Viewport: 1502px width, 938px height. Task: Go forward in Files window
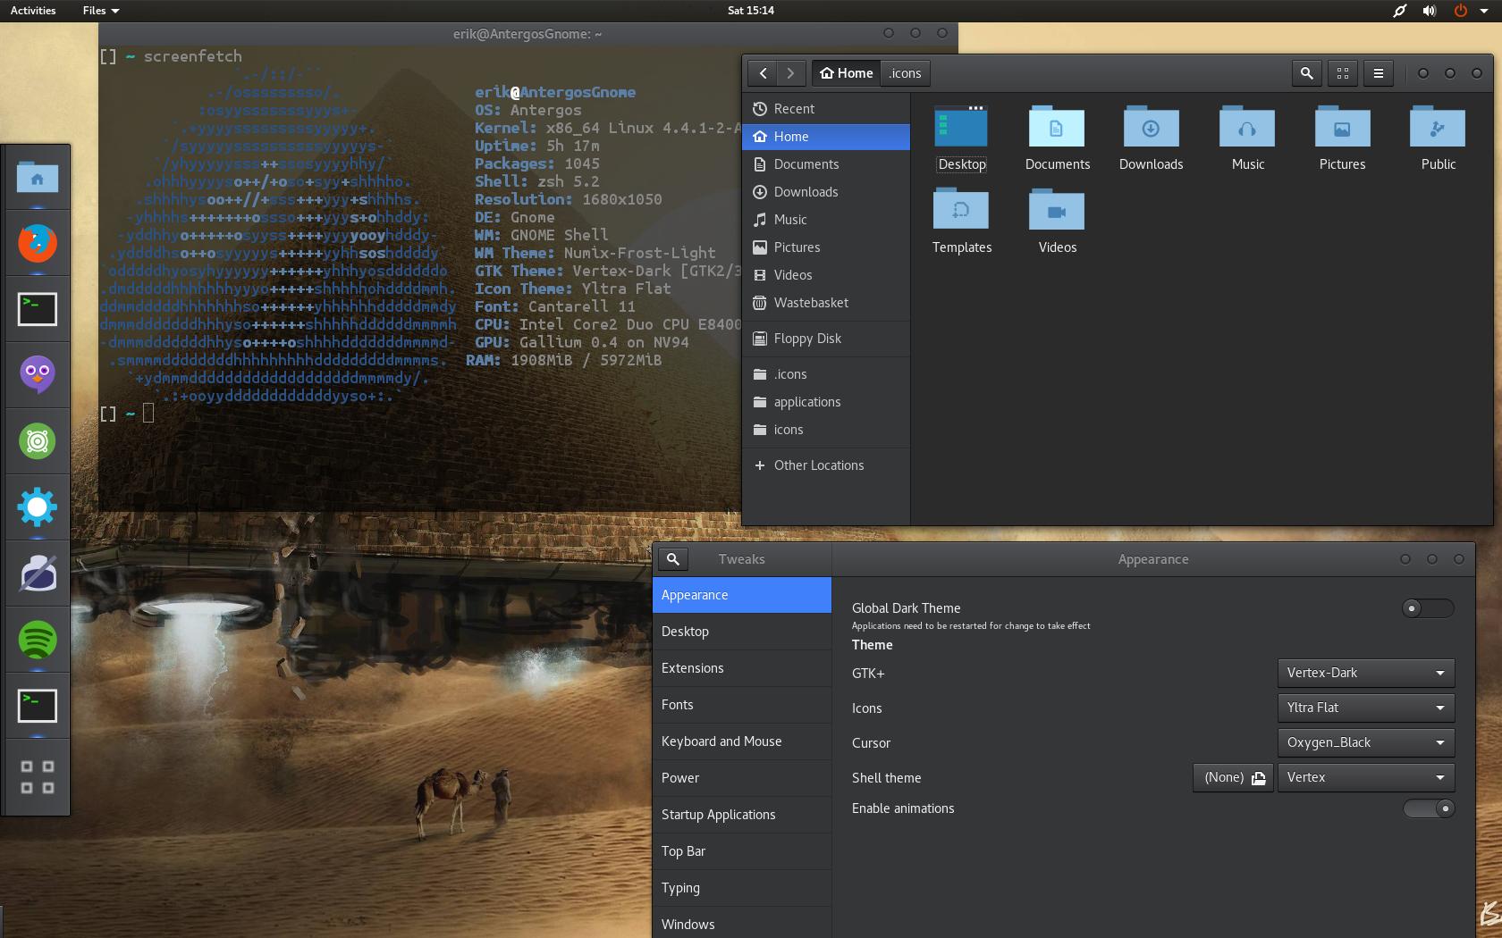click(x=790, y=73)
